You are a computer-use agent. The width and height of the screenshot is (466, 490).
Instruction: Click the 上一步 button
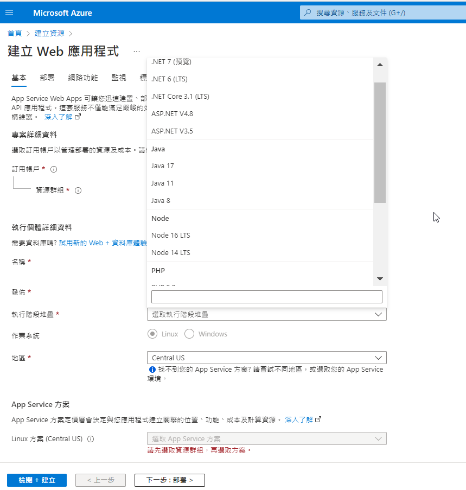[100, 480]
